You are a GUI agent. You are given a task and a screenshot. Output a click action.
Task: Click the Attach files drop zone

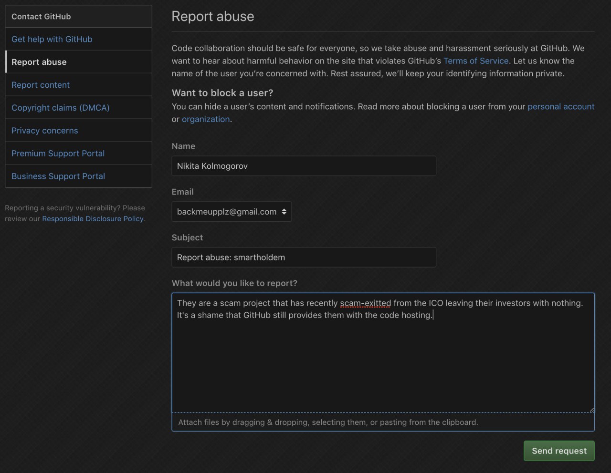point(383,422)
